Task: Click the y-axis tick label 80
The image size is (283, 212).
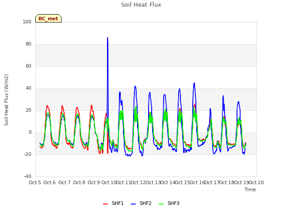Action: (x=28, y=44)
